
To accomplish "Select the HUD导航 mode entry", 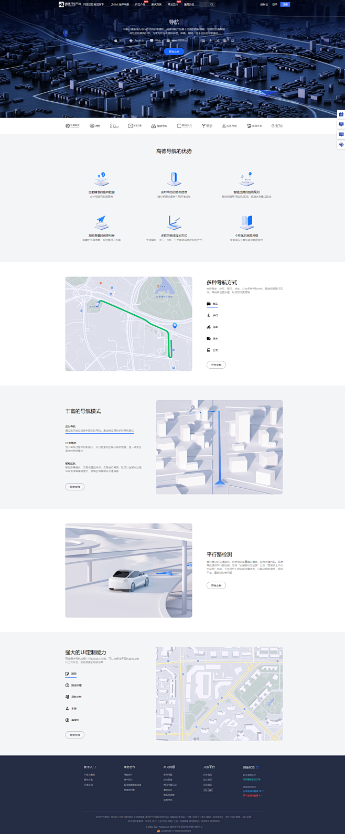I will point(103,447).
